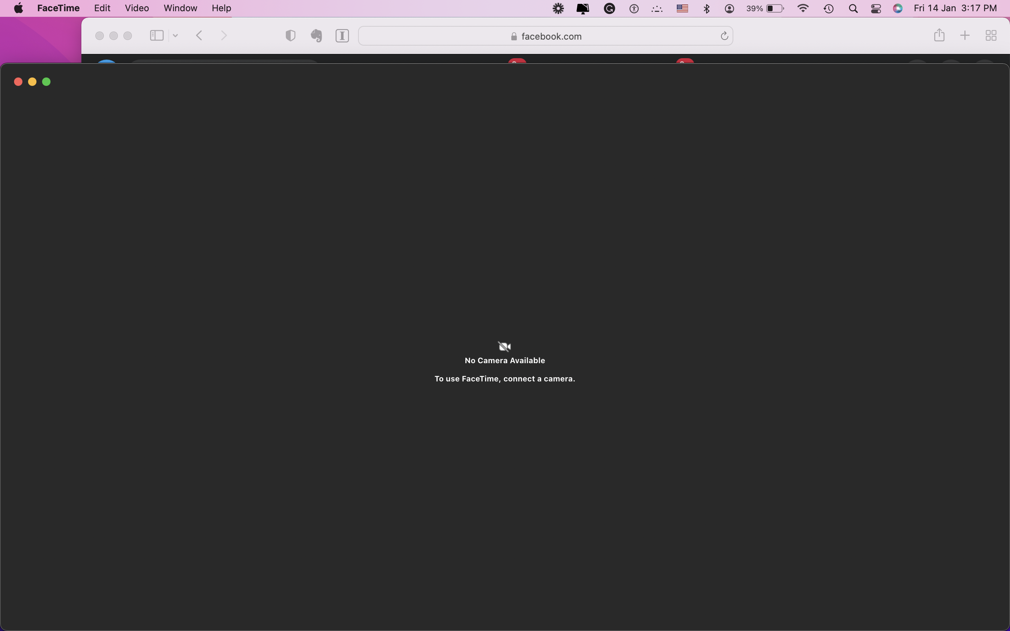
Task: Open the Apple menu
Action: (x=18, y=8)
